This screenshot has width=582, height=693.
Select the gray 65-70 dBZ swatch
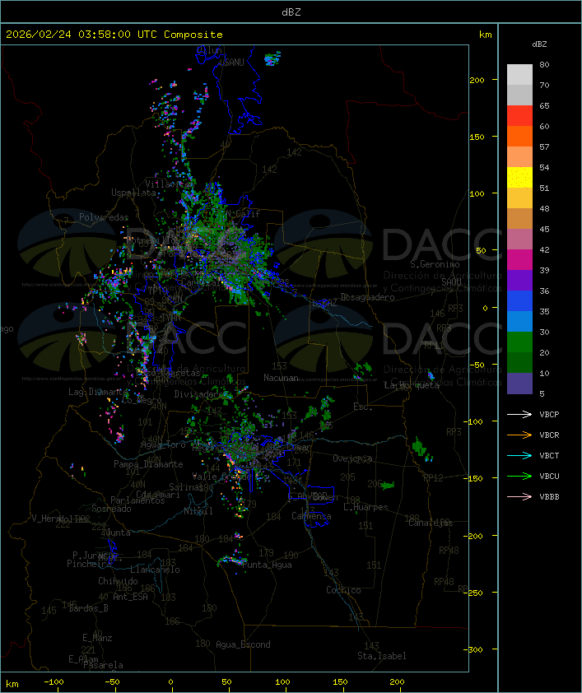click(x=519, y=95)
